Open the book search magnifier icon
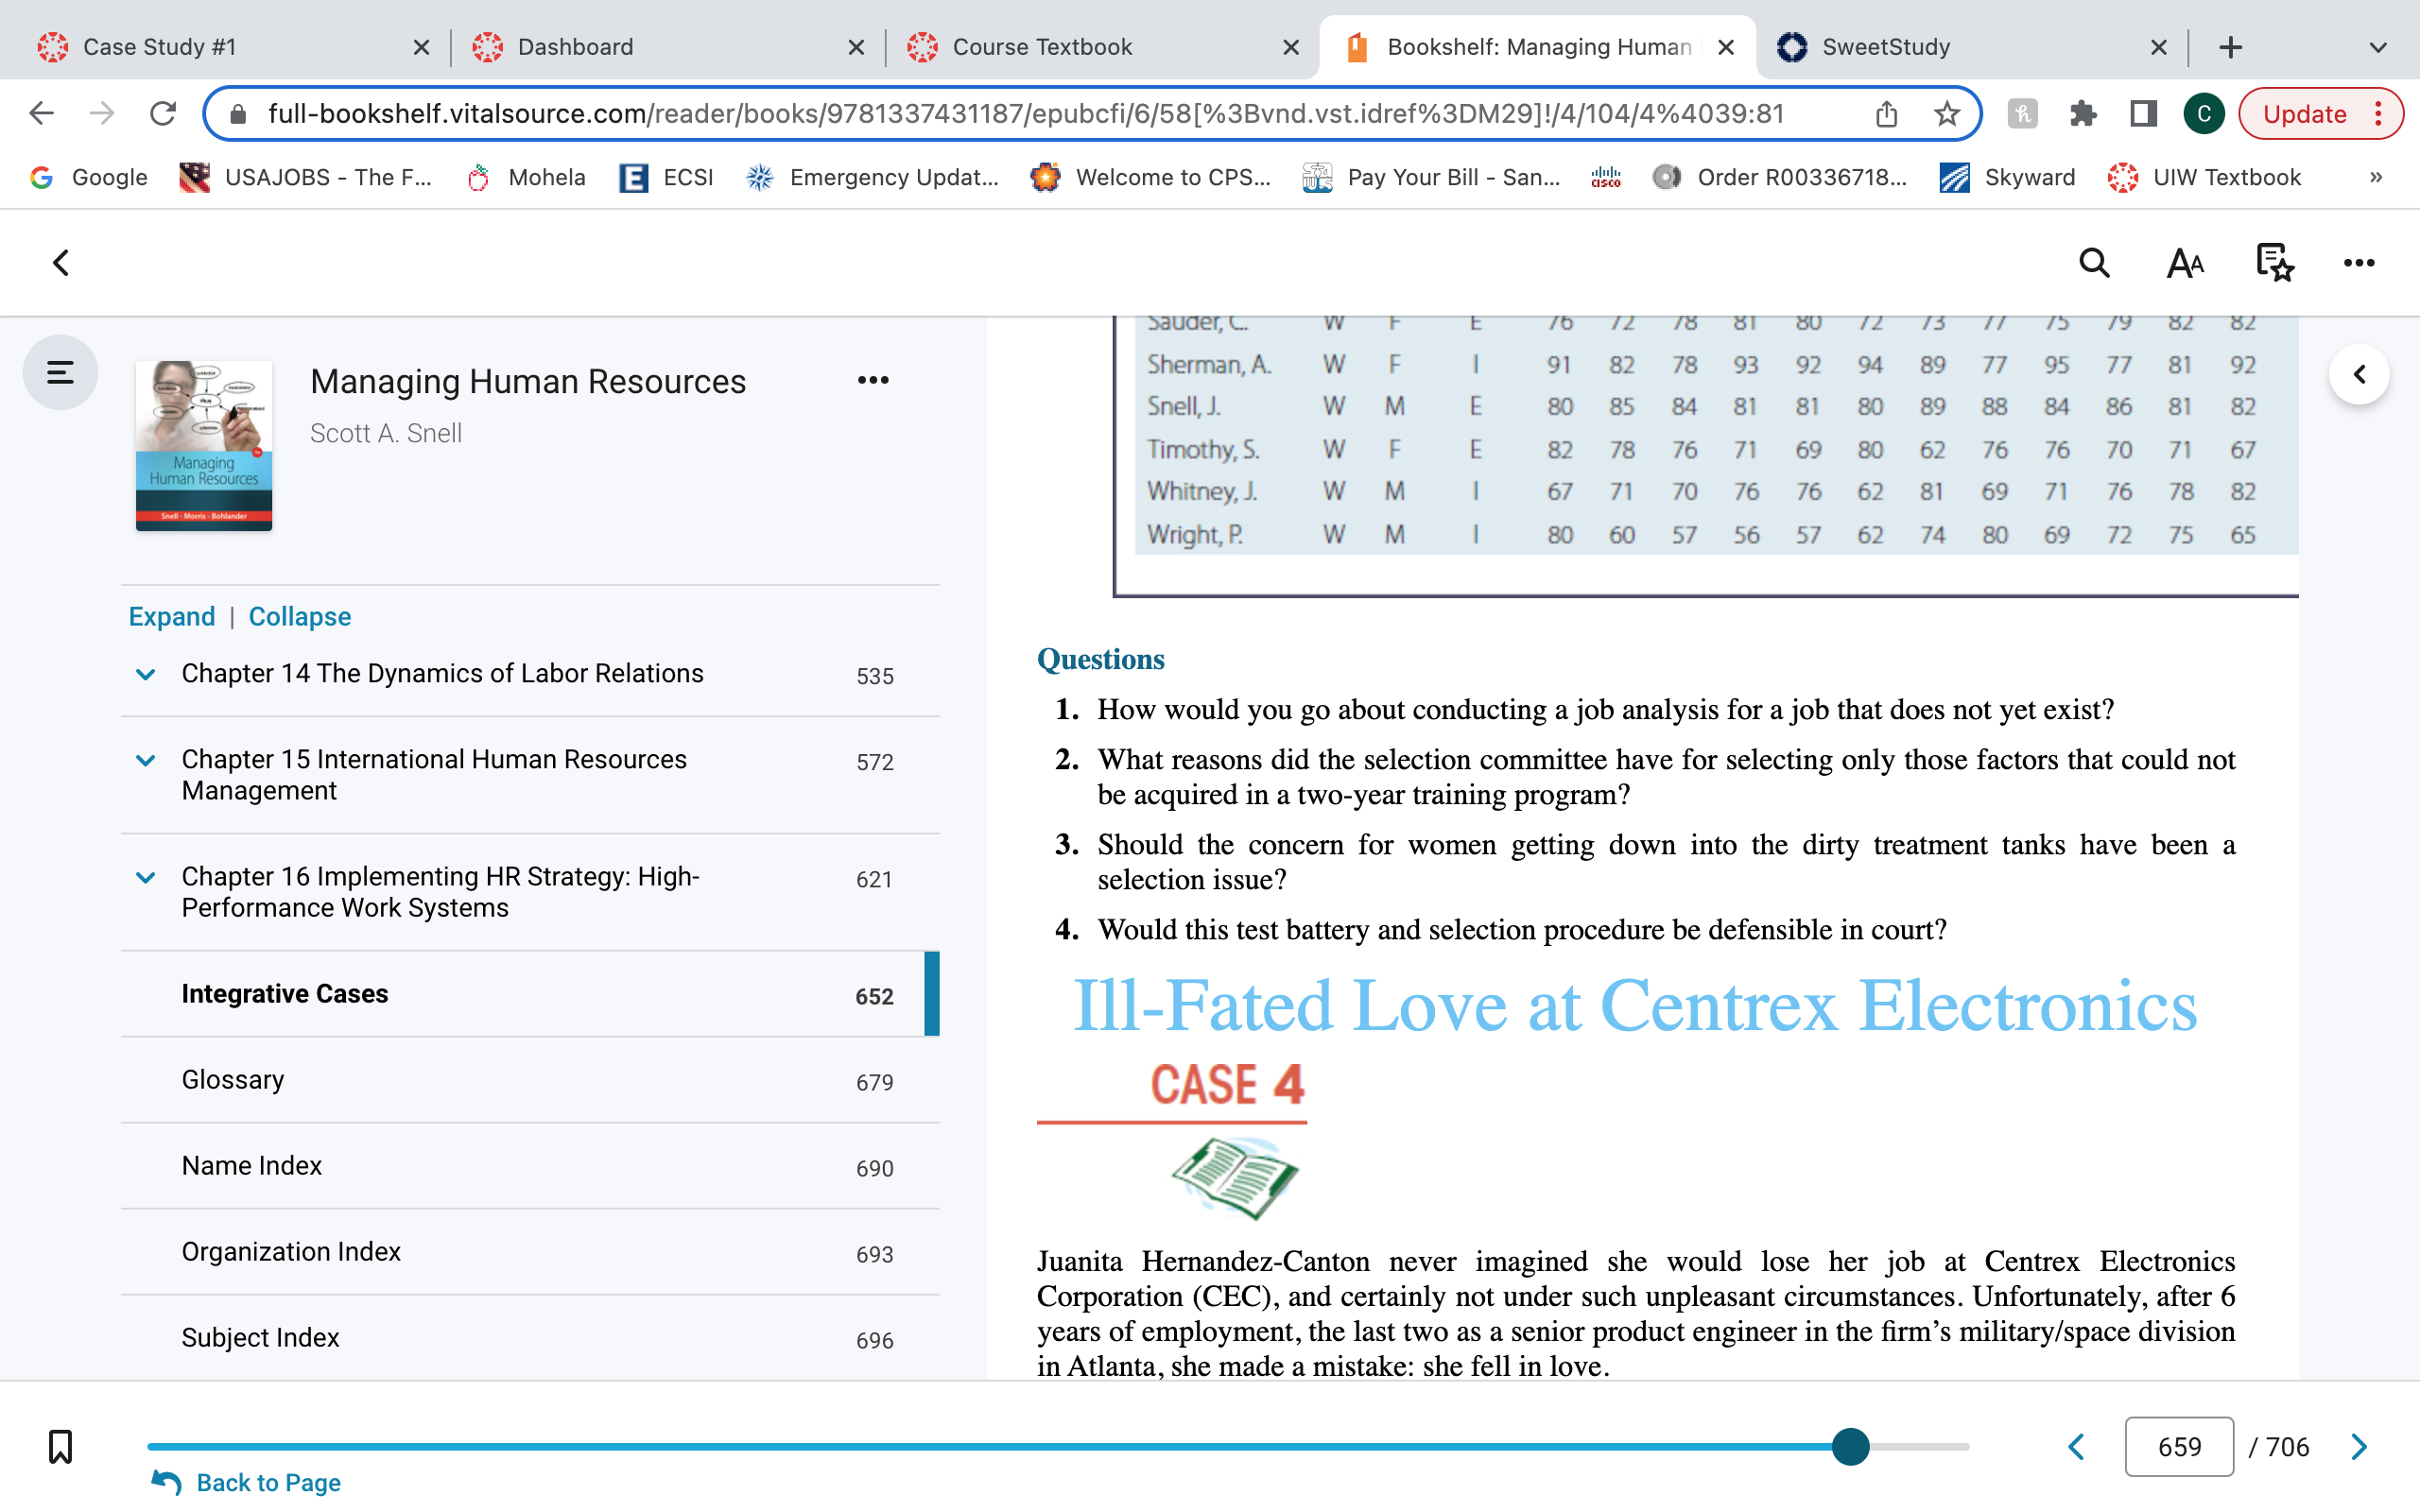This screenshot has height=1512, width=2420. 2094,263
